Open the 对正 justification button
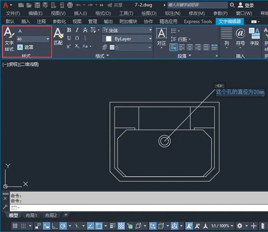Image resolution: width=268 pixels, height=232 pixels. (x=162, y=38)
